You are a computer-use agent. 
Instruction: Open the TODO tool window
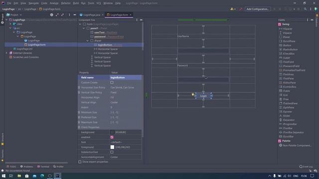[x=11, y=167]
